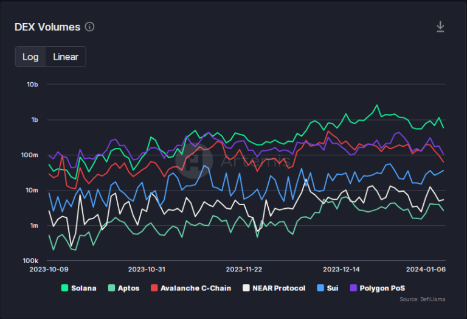Toggle the Aptos series legend label

pos(128,288)
